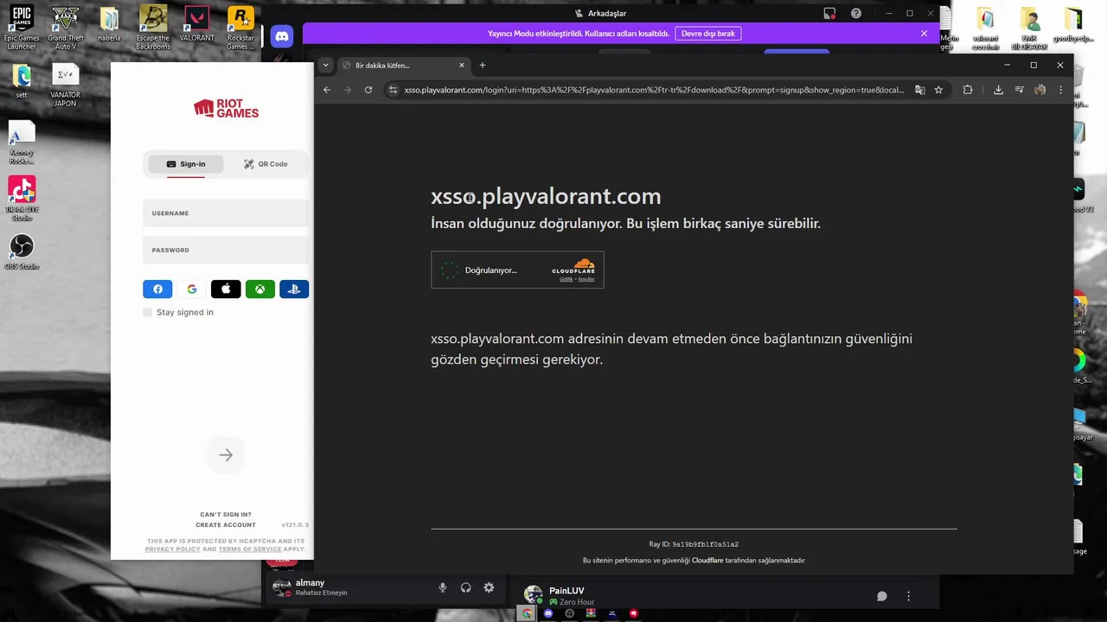Open site information icon in address bar
This screenshot has height=622, width=1107.
(394, 90)
